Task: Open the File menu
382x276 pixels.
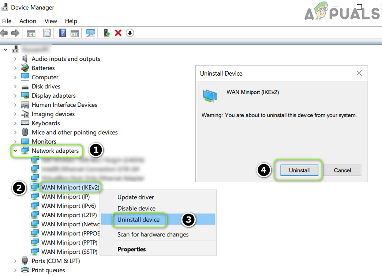Action: [7, 21]
